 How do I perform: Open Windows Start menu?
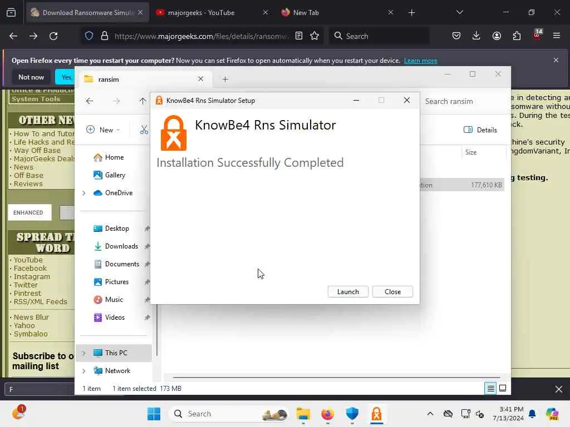154,414
